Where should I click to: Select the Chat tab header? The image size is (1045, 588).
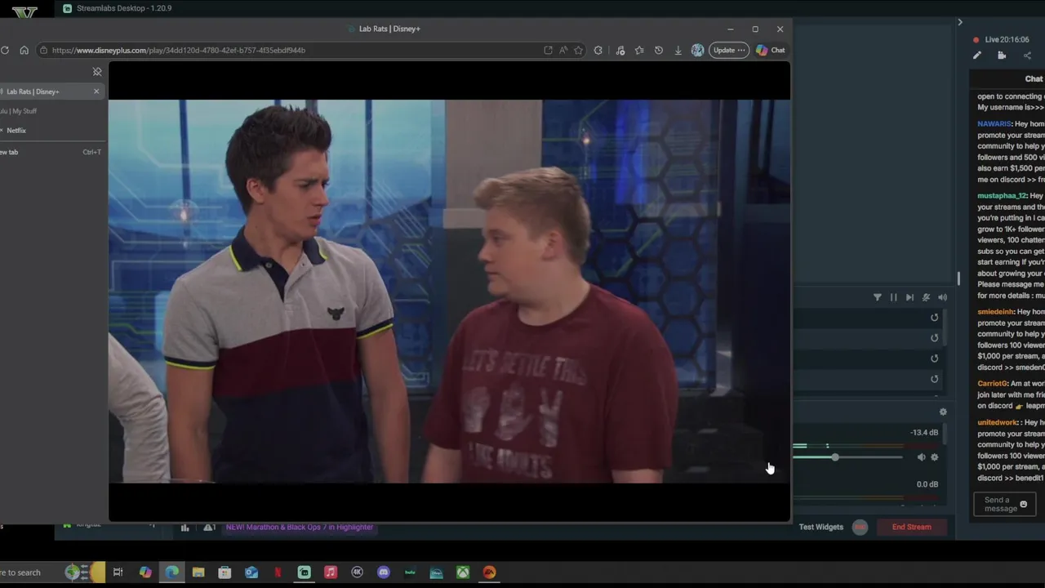pyautogui.click(x=1034, y=78)
